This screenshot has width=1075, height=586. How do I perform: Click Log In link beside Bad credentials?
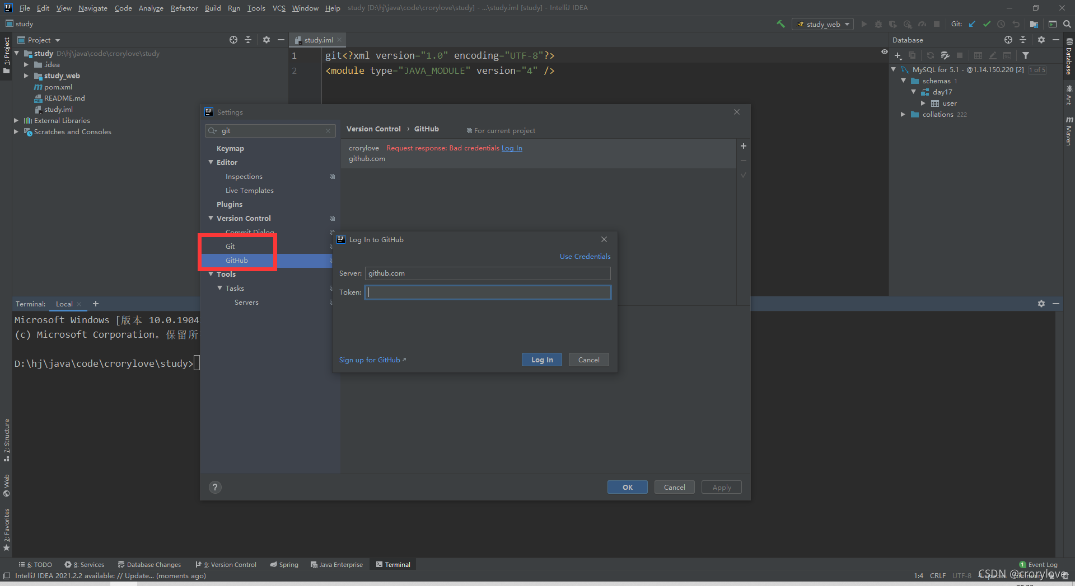(512, 148)
